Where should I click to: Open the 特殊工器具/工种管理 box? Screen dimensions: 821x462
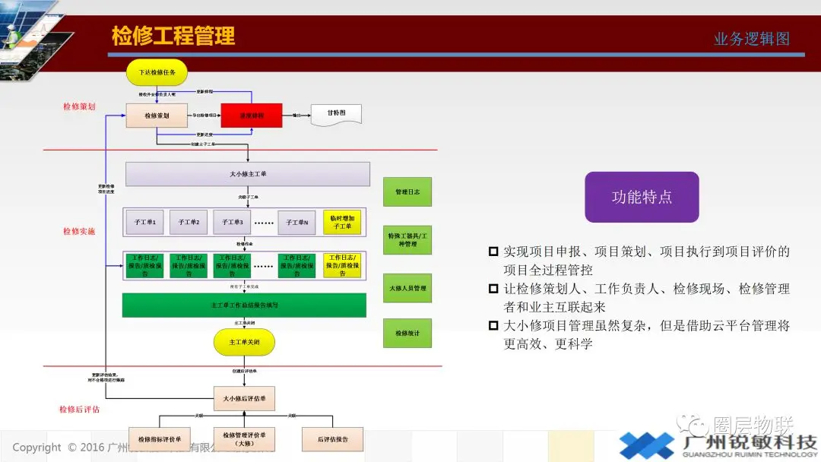click(407, 240)
